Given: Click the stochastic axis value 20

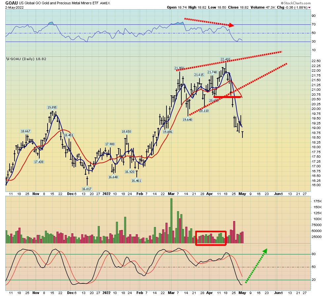Looking at the screenshot, I should tap(314, 280).
